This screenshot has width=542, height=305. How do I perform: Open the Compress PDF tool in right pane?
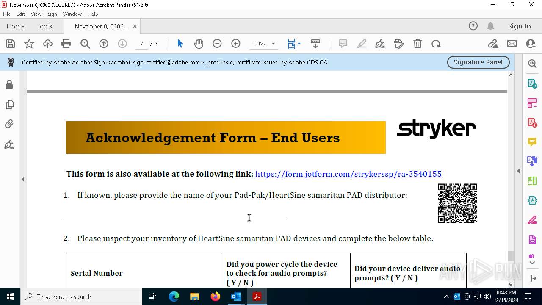pyautogui.click(x=532, y=200)
